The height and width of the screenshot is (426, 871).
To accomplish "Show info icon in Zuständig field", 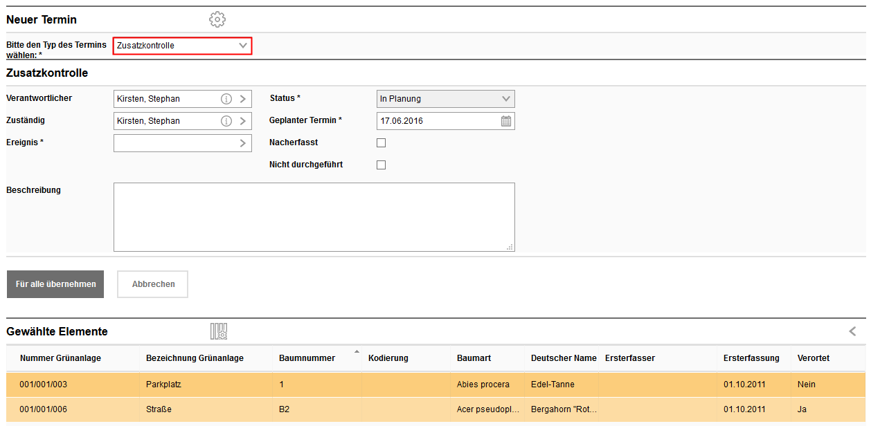I will 226,121.
